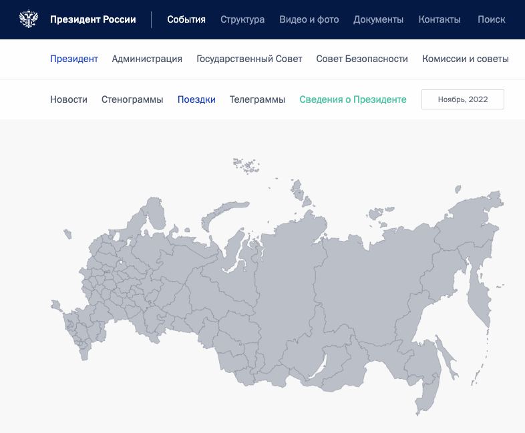Open the Президент России home link

click(93, 19)
